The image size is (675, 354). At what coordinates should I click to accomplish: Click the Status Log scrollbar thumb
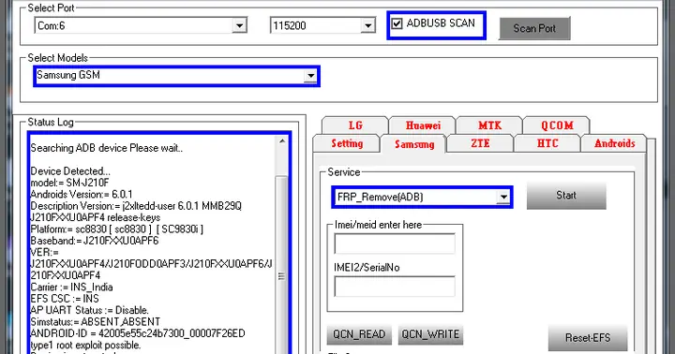pos(281,275)
